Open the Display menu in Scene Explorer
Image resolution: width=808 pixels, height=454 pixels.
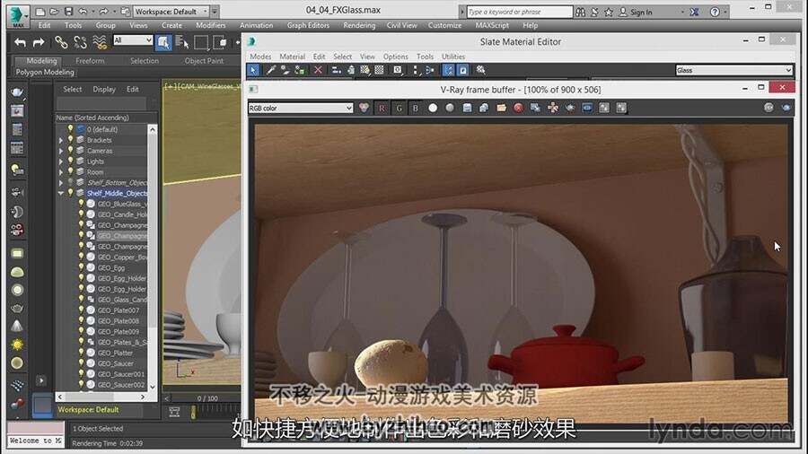[x=104, y=89]
